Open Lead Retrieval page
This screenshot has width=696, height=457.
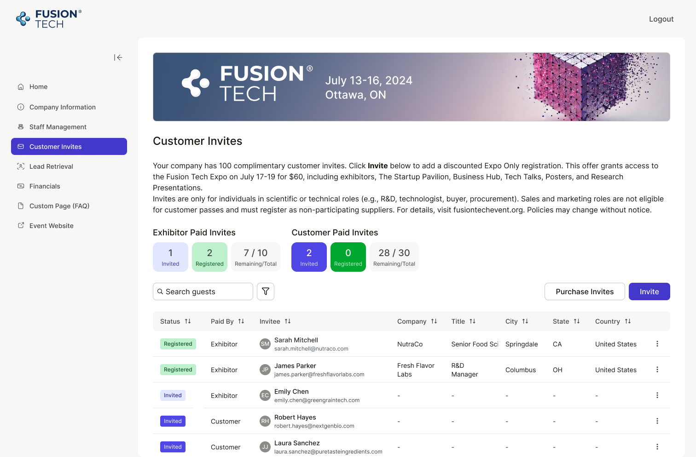[x=69, y=166]
